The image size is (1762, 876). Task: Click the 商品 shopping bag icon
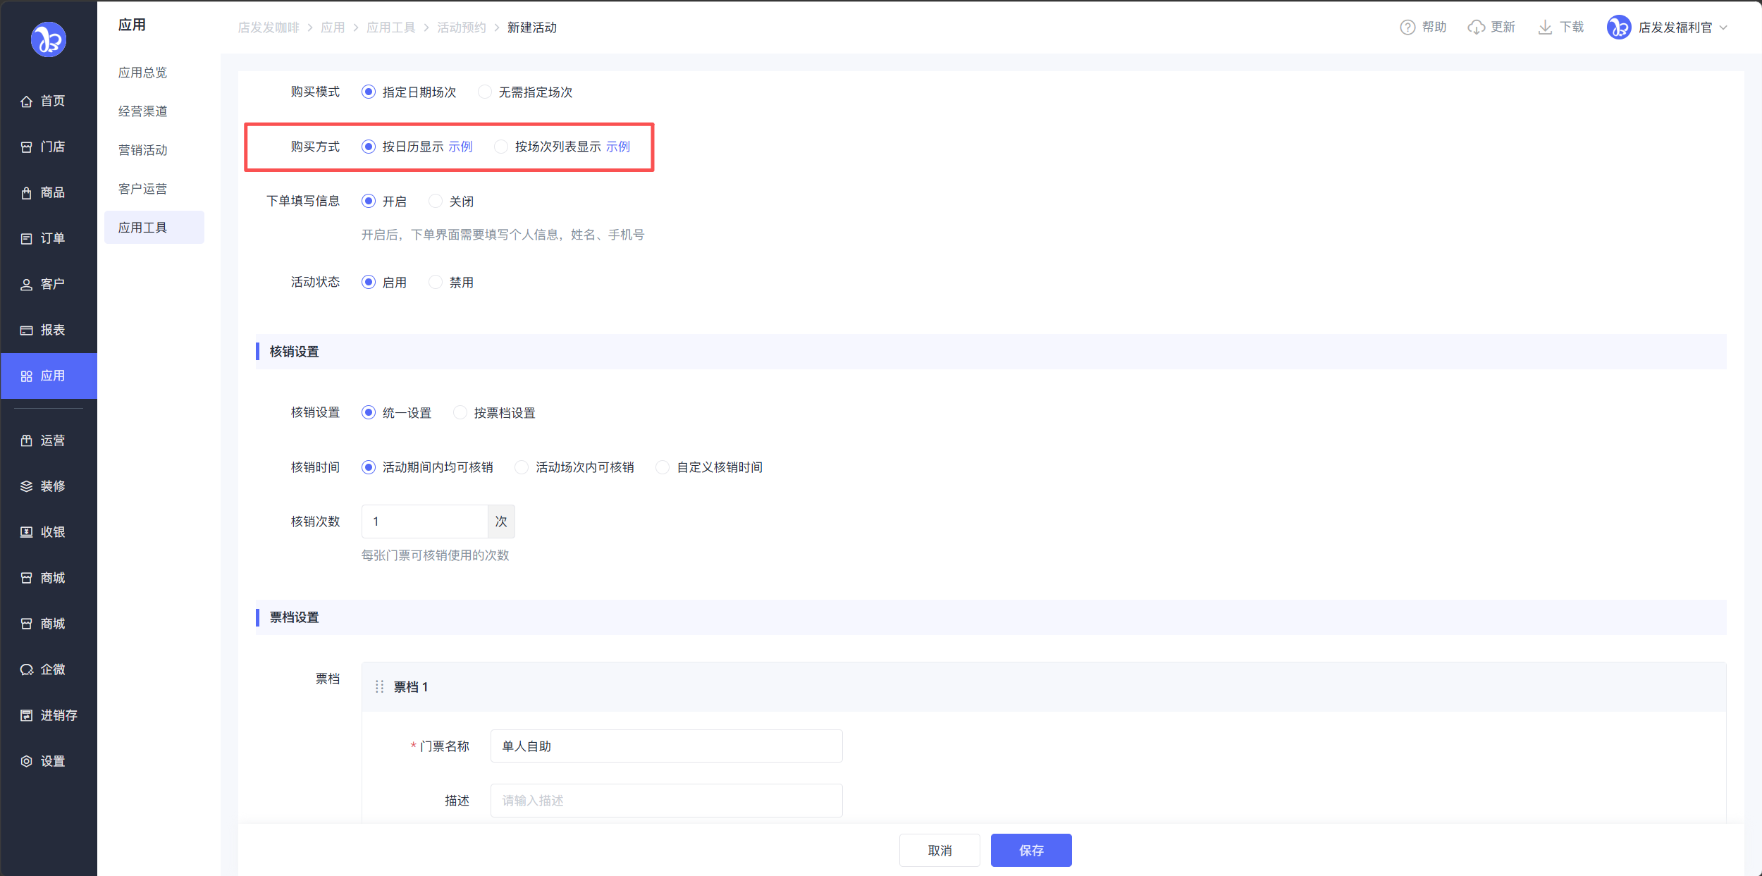[26, 193]
